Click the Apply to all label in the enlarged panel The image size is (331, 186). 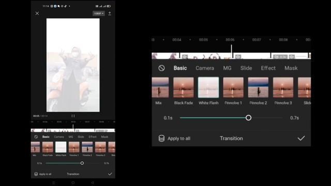(179, 138)
